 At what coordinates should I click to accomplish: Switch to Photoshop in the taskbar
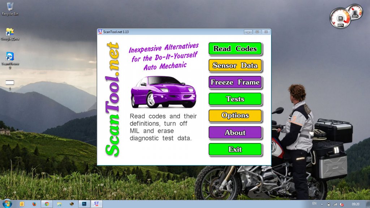coord(84,204)
